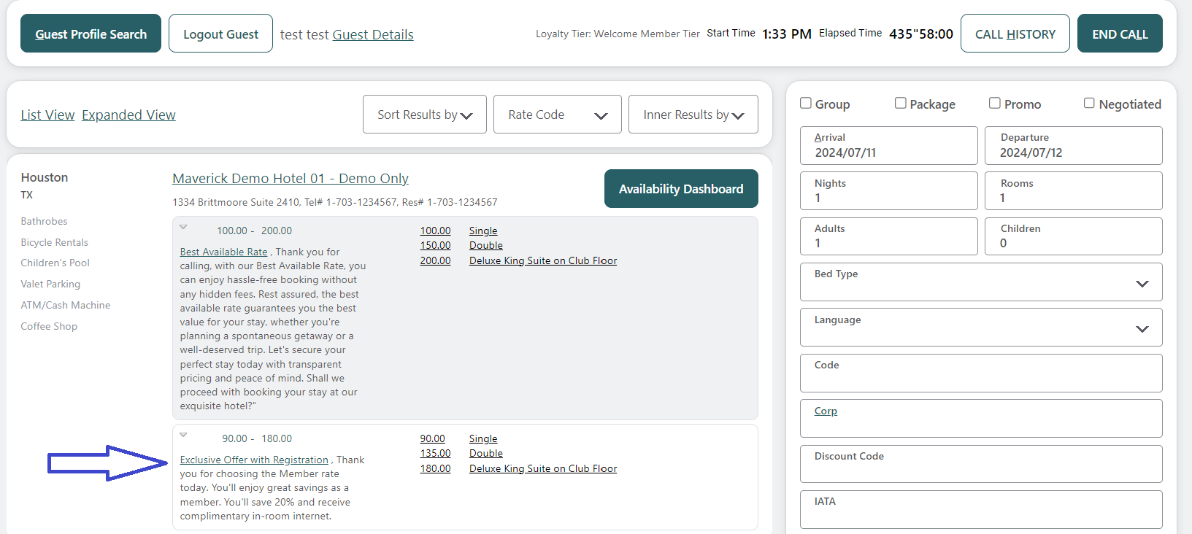Click Logout Guest button
1192x534 pixels.
coord(220,34)
